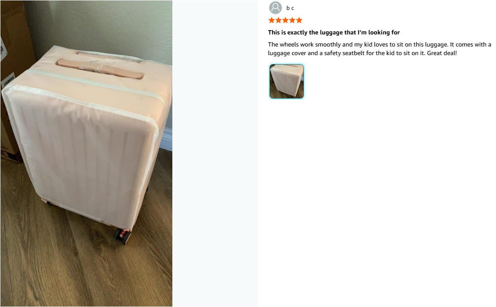Click the fifth orange rating star
This screenshot has width=496, height=307.
[x=299, y=20]
